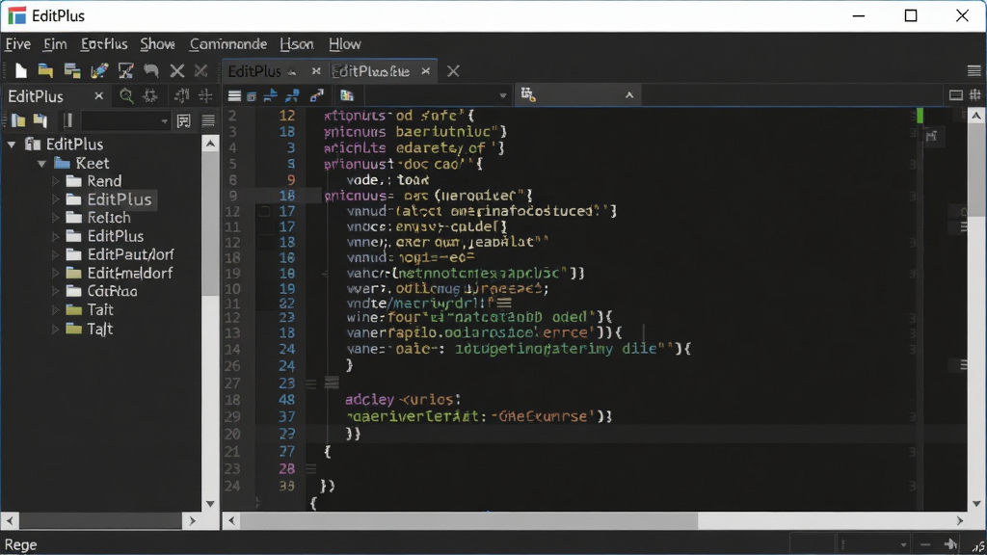Click the open folder toolbar icon
The height and width of the screenshot is (555, 987).
click(45, 70)
